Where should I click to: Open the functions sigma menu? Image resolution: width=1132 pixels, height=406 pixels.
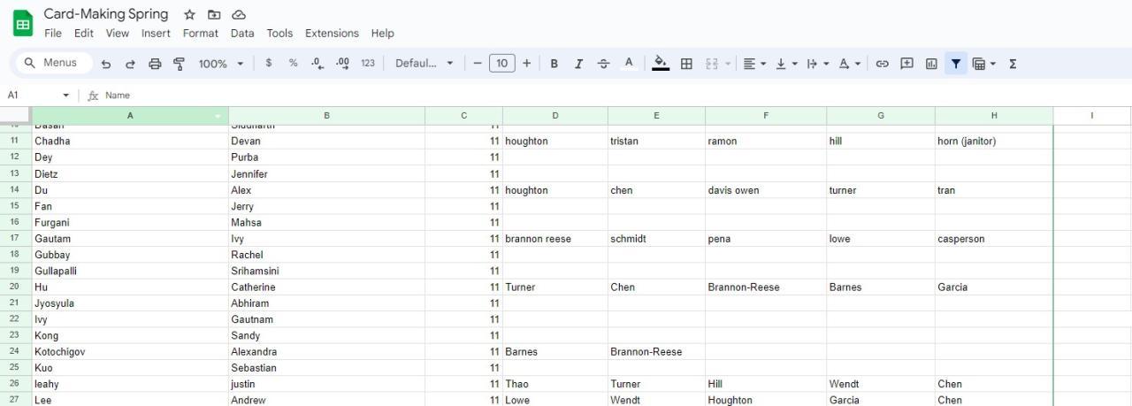[x=1013, y=64]
